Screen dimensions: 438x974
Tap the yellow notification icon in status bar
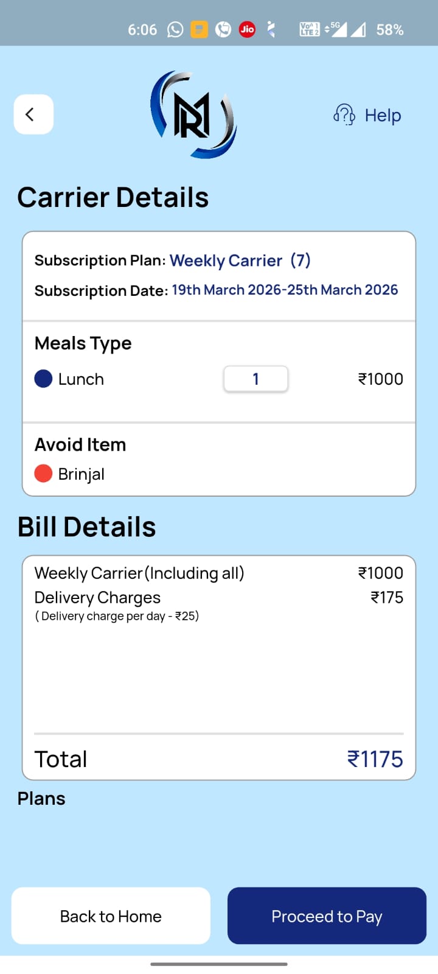point(199,29)
